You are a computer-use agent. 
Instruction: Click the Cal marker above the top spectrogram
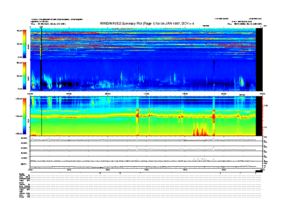coord(41,27)
